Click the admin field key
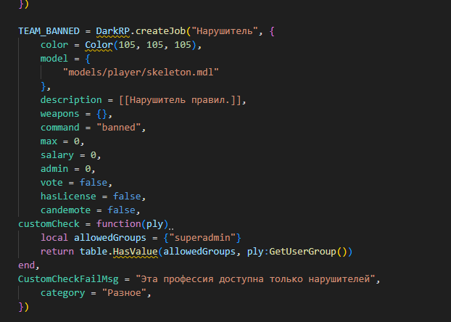Screen dimensions: 451x322 pyautogui.click(x=54, y=169)
